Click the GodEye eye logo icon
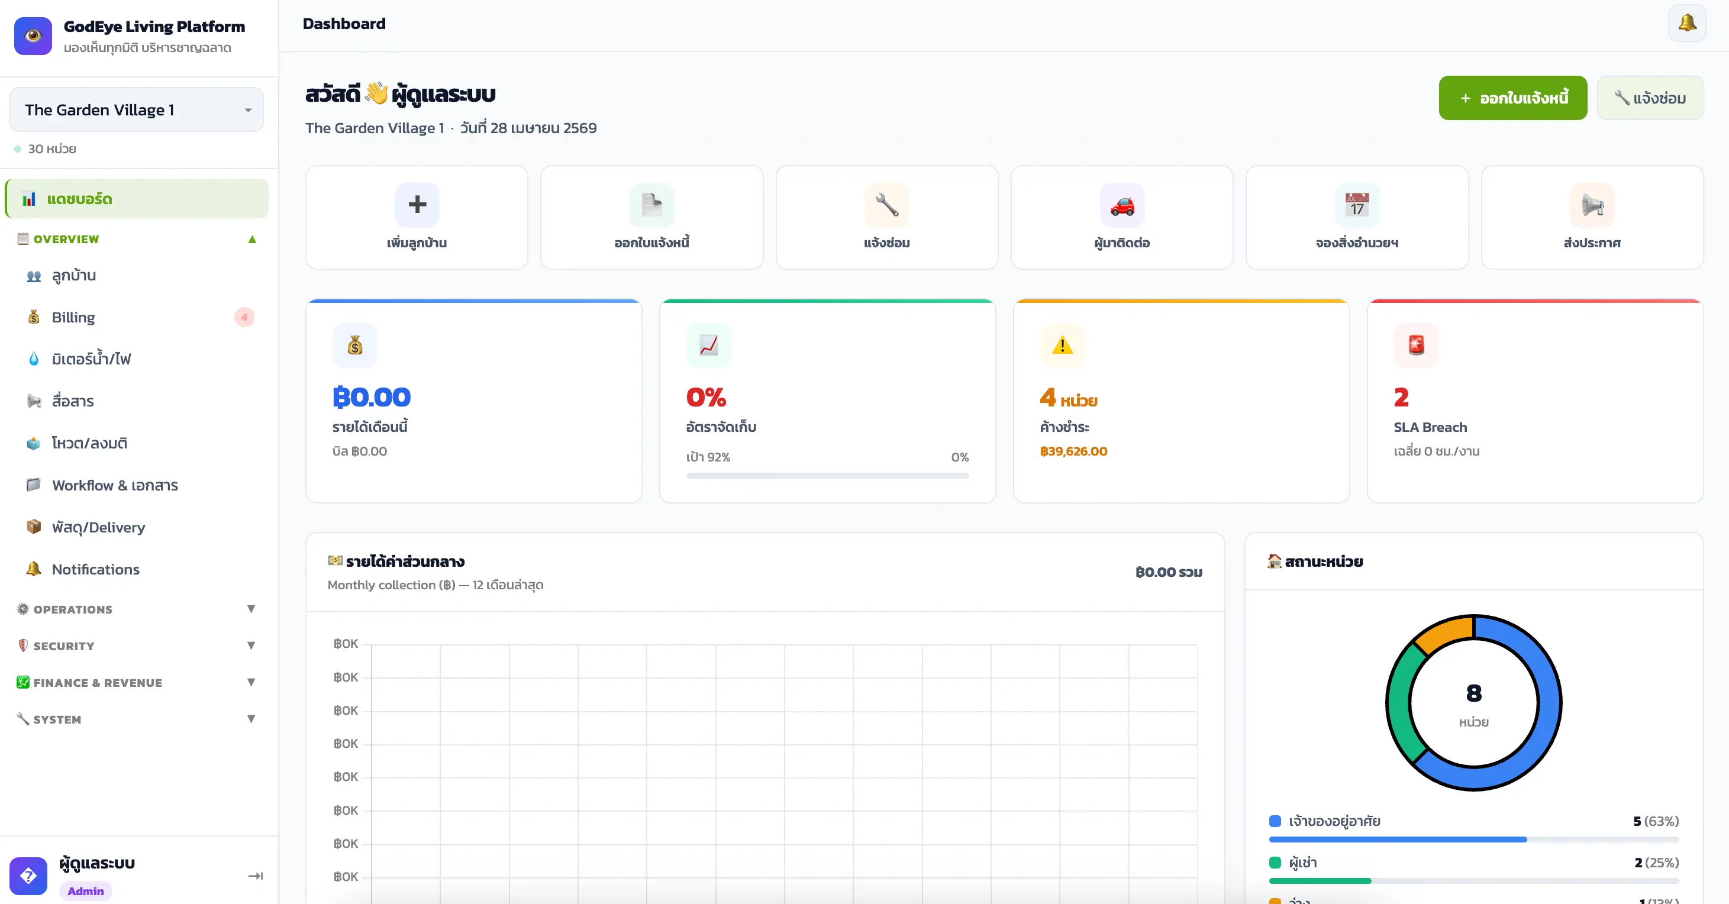1729x904 pixels. (x=33, y=36)
